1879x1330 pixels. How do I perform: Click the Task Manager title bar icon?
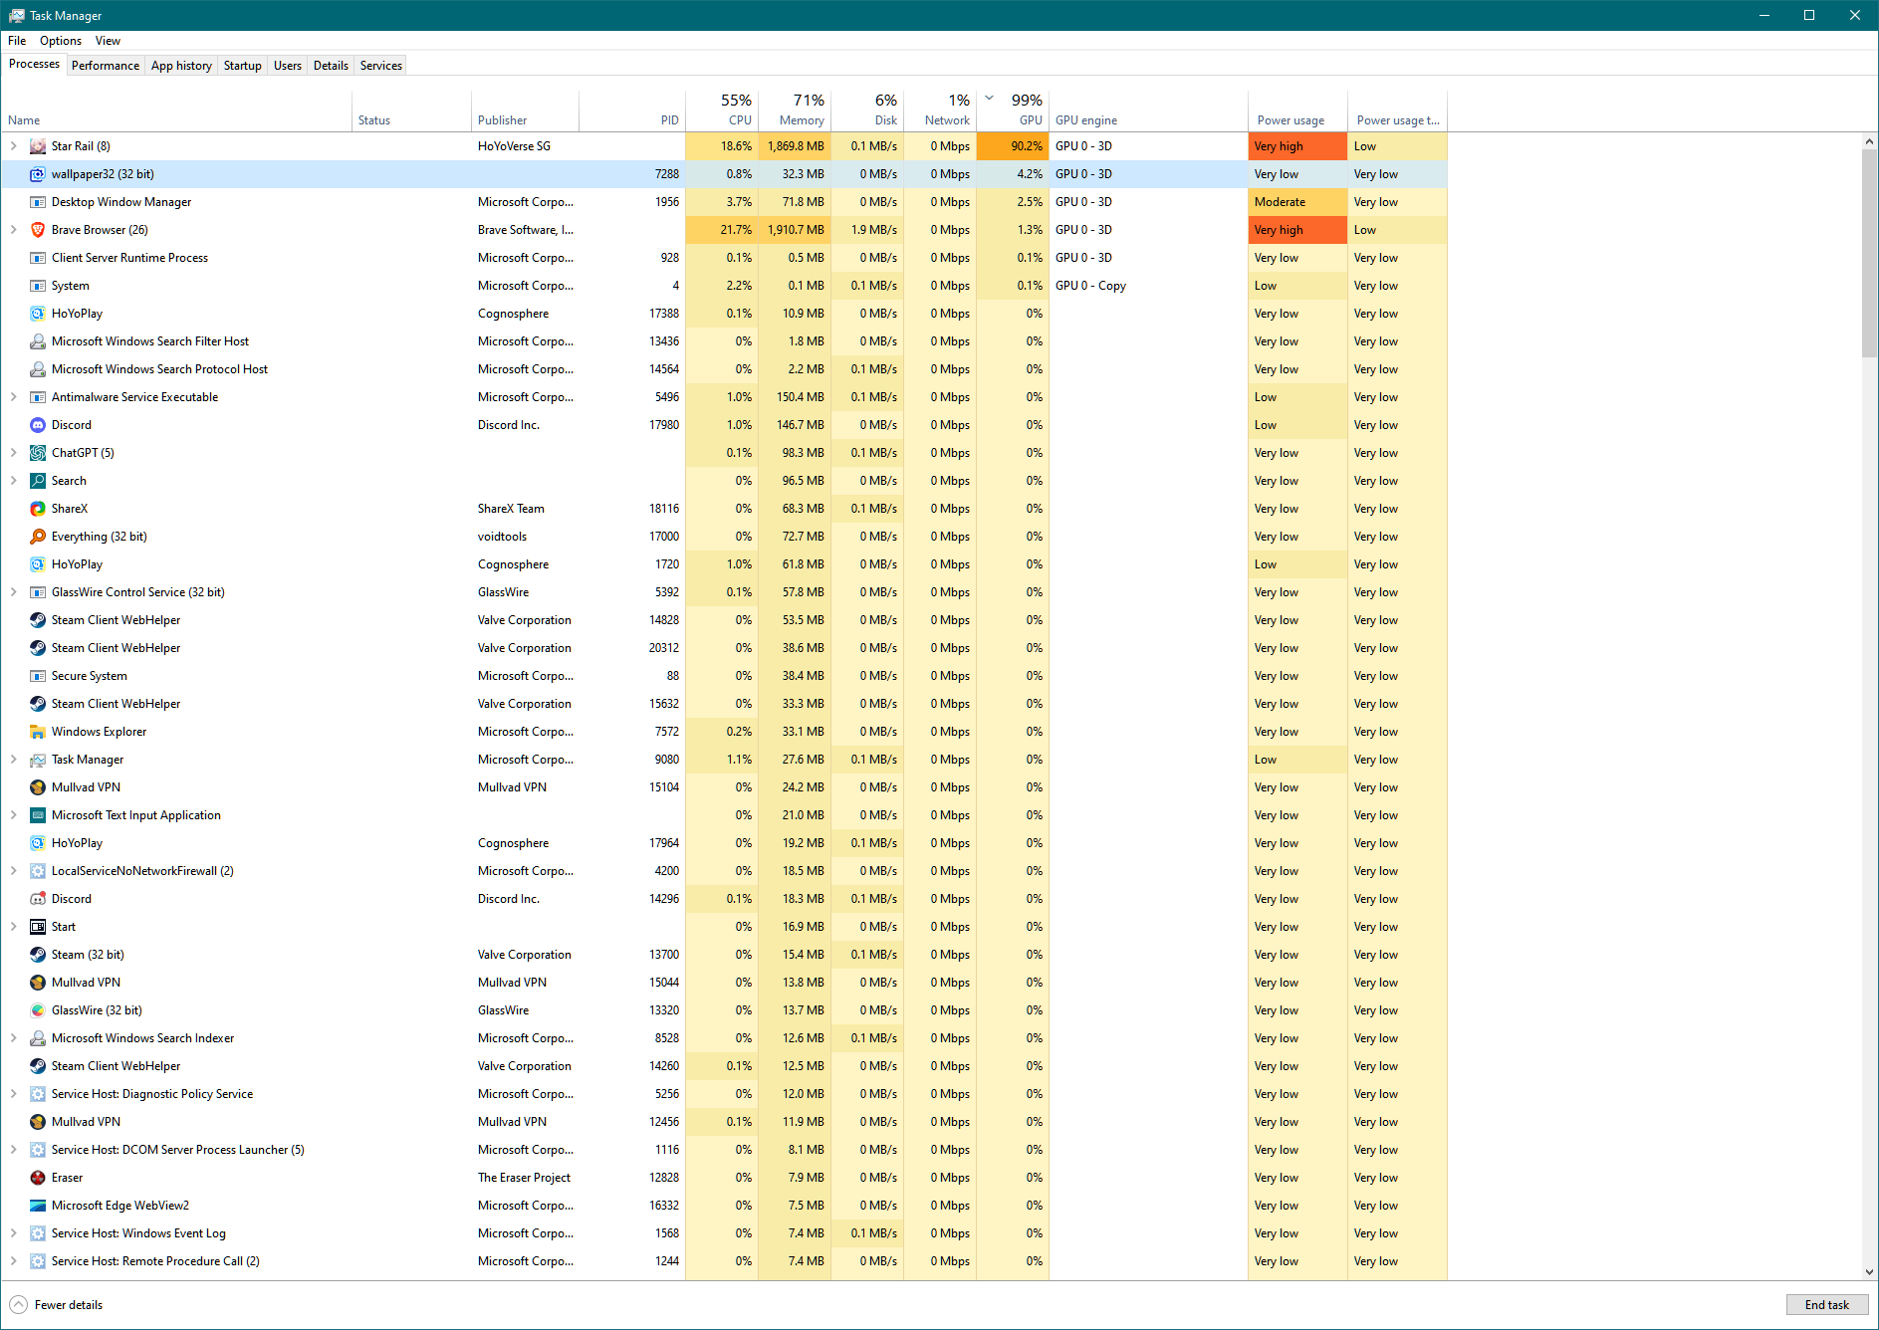coord(16,15)
